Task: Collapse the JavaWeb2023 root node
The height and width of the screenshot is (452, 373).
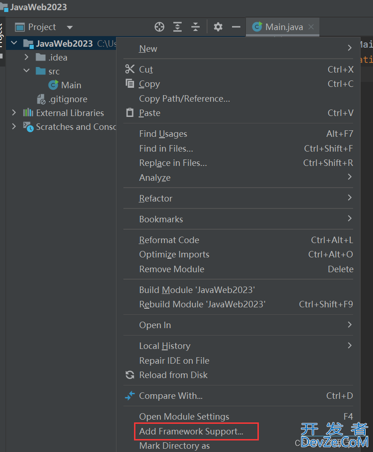Action: pos(14,43)
